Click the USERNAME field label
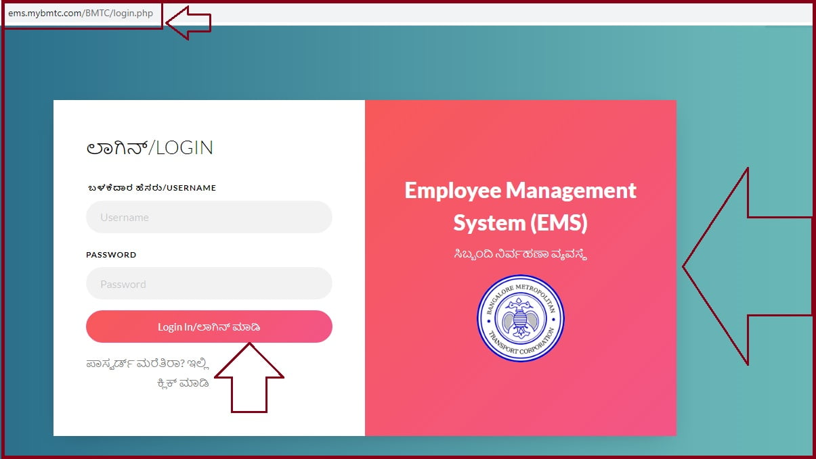 pos(150,188)
